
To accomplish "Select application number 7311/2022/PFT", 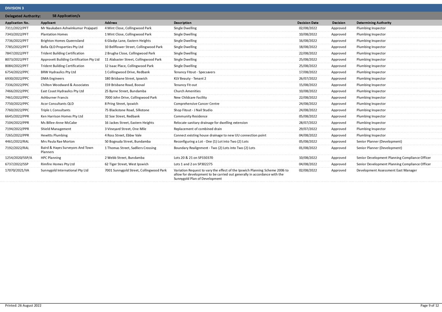I will 17,28.
